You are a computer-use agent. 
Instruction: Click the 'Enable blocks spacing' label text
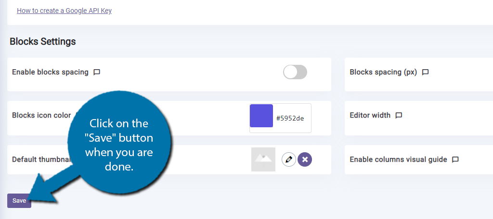click(50, 72)
